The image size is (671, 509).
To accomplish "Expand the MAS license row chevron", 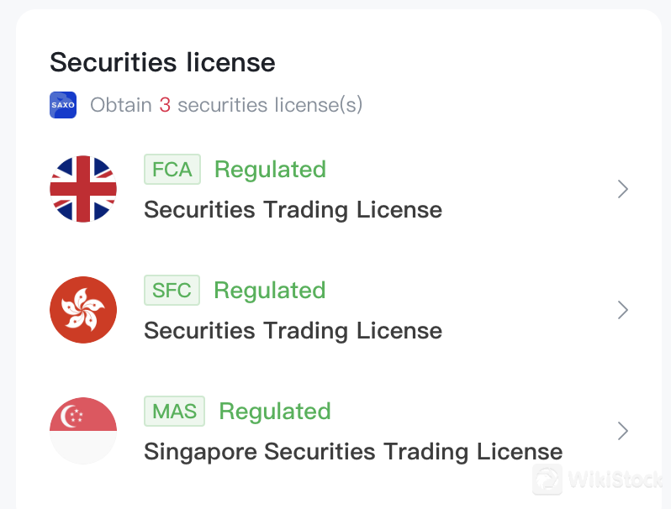I will point(622,431).
